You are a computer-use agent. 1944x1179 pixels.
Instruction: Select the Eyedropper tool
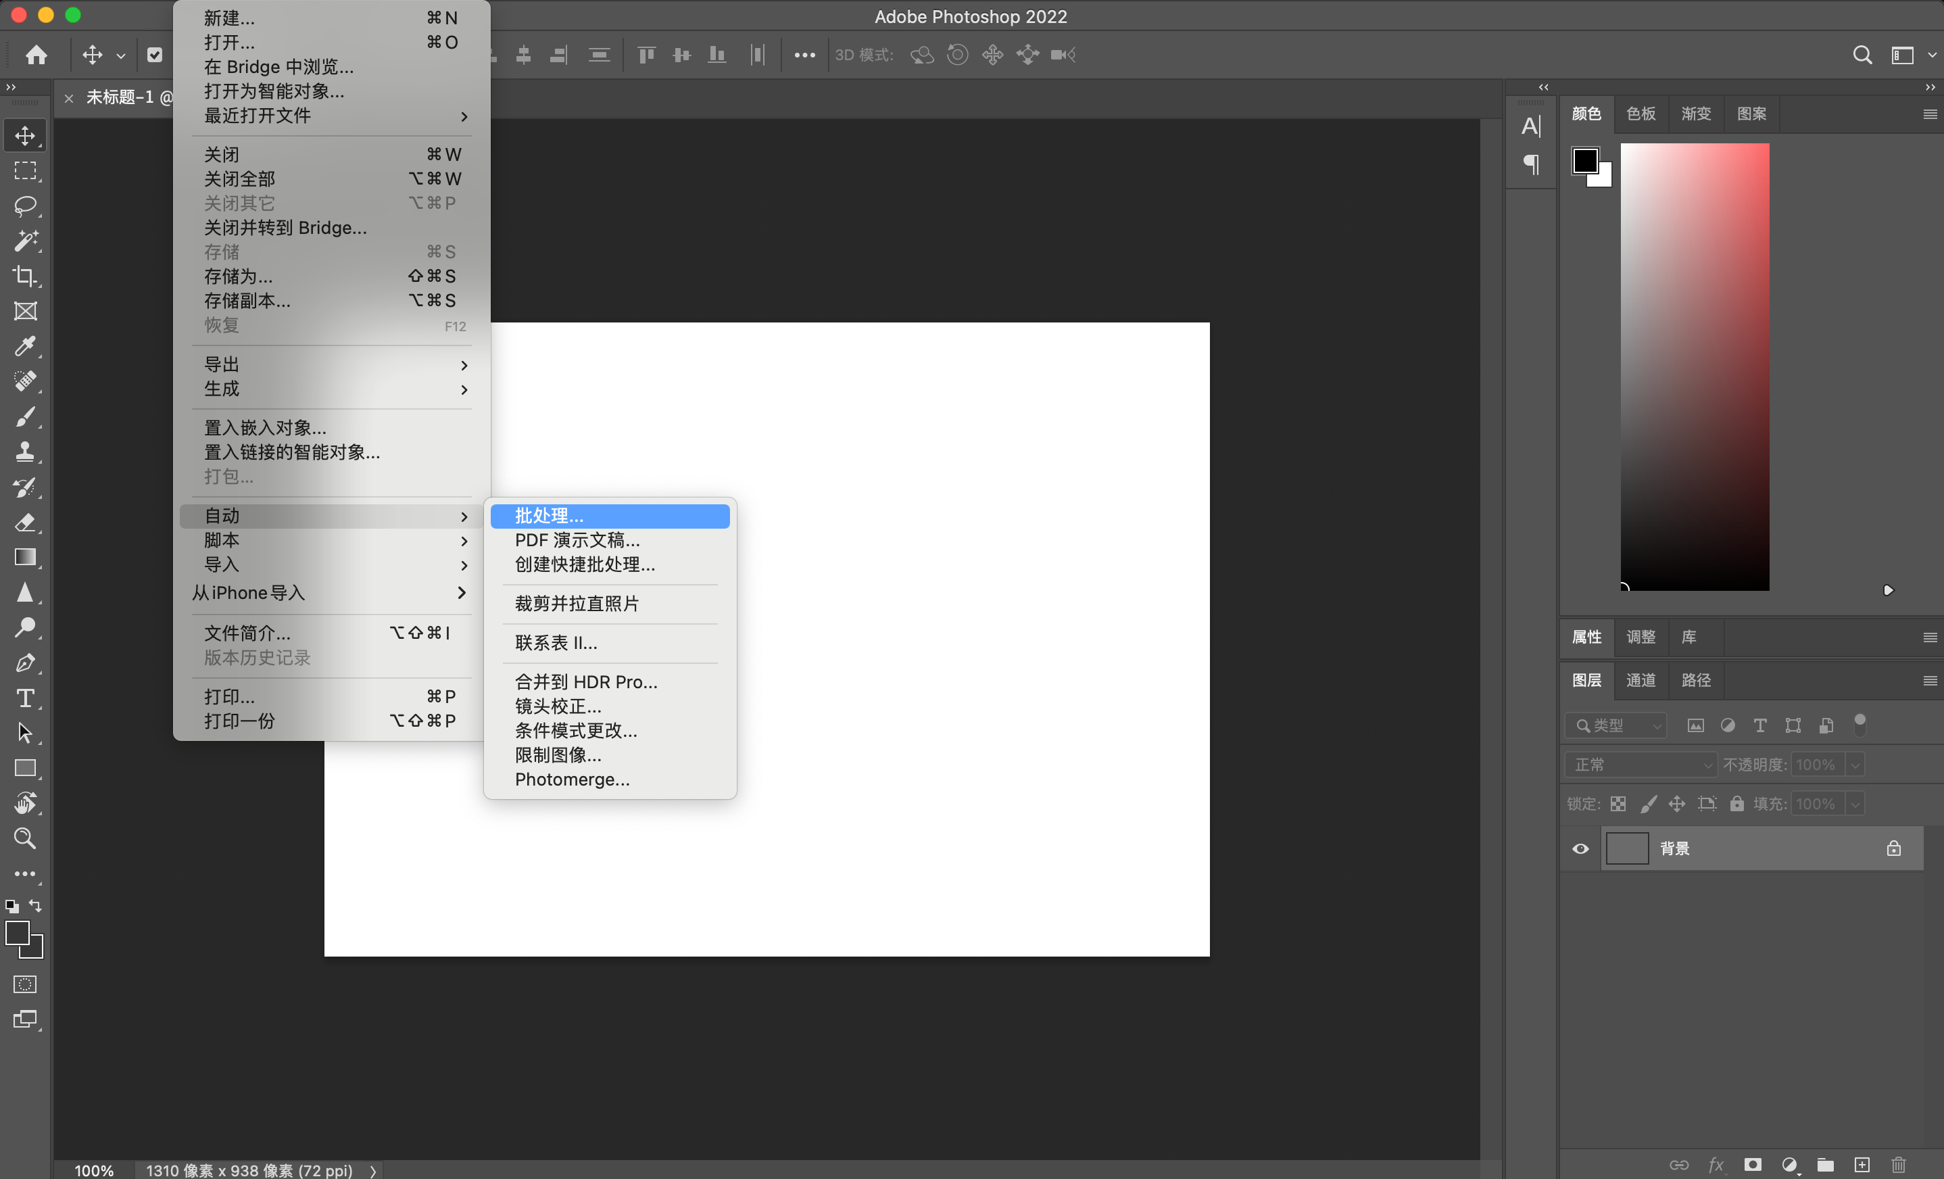click(x=25, y=346)
